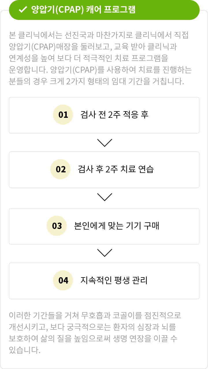This screenshot has width=208, height=369.
Task: Click the 01 step number badge
Action: pos(63,115)
